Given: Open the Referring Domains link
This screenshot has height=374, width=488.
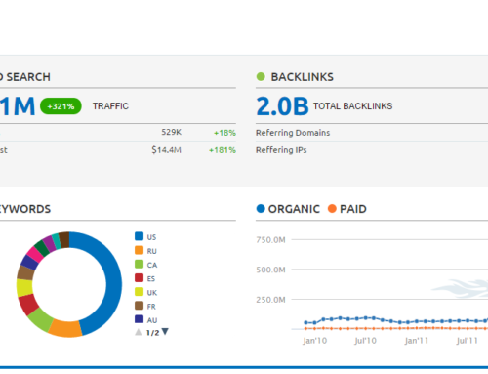Looking at the screenshot, I should pyautogui.click(x=293, y=133).
